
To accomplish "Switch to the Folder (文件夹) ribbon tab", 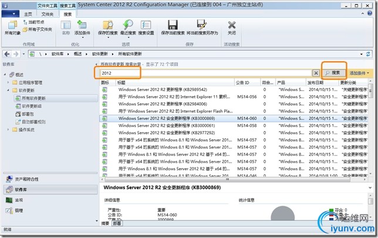I will [47, 14].
